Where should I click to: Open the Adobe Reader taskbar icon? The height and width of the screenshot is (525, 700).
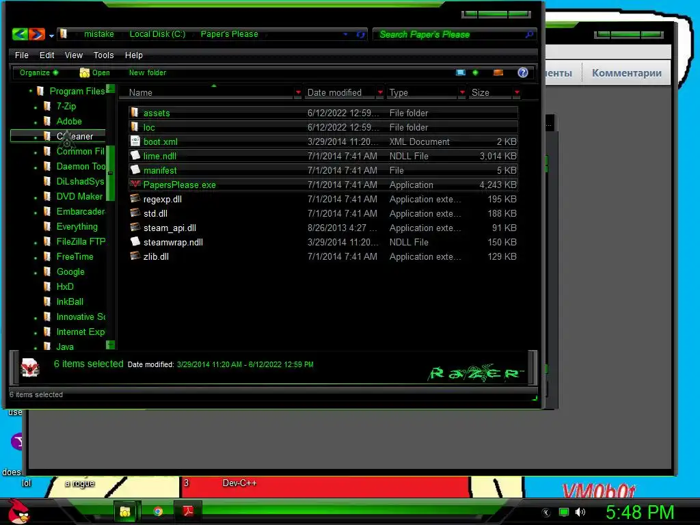pyautogui.click(x=187, y=511)
